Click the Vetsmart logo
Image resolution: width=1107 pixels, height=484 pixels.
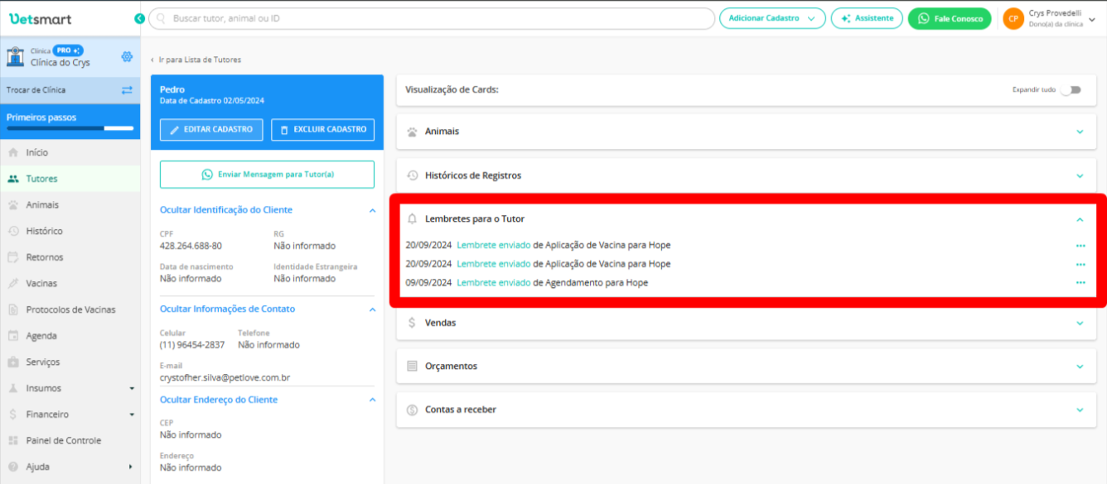(x=41, y=18)
